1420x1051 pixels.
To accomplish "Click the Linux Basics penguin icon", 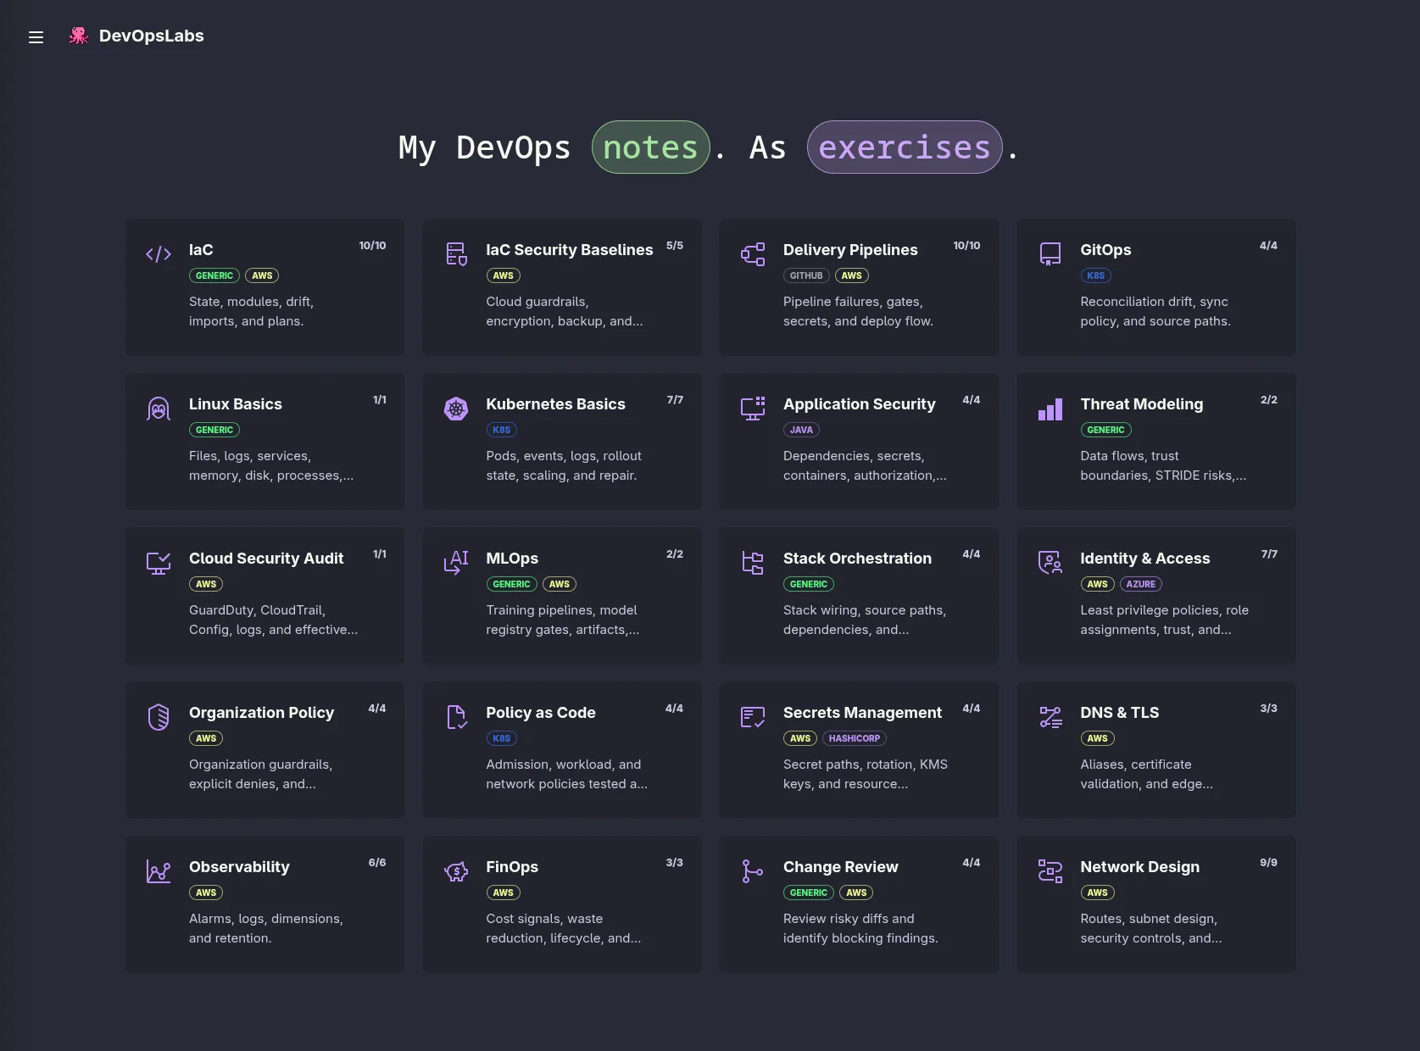I will point(159,409).
